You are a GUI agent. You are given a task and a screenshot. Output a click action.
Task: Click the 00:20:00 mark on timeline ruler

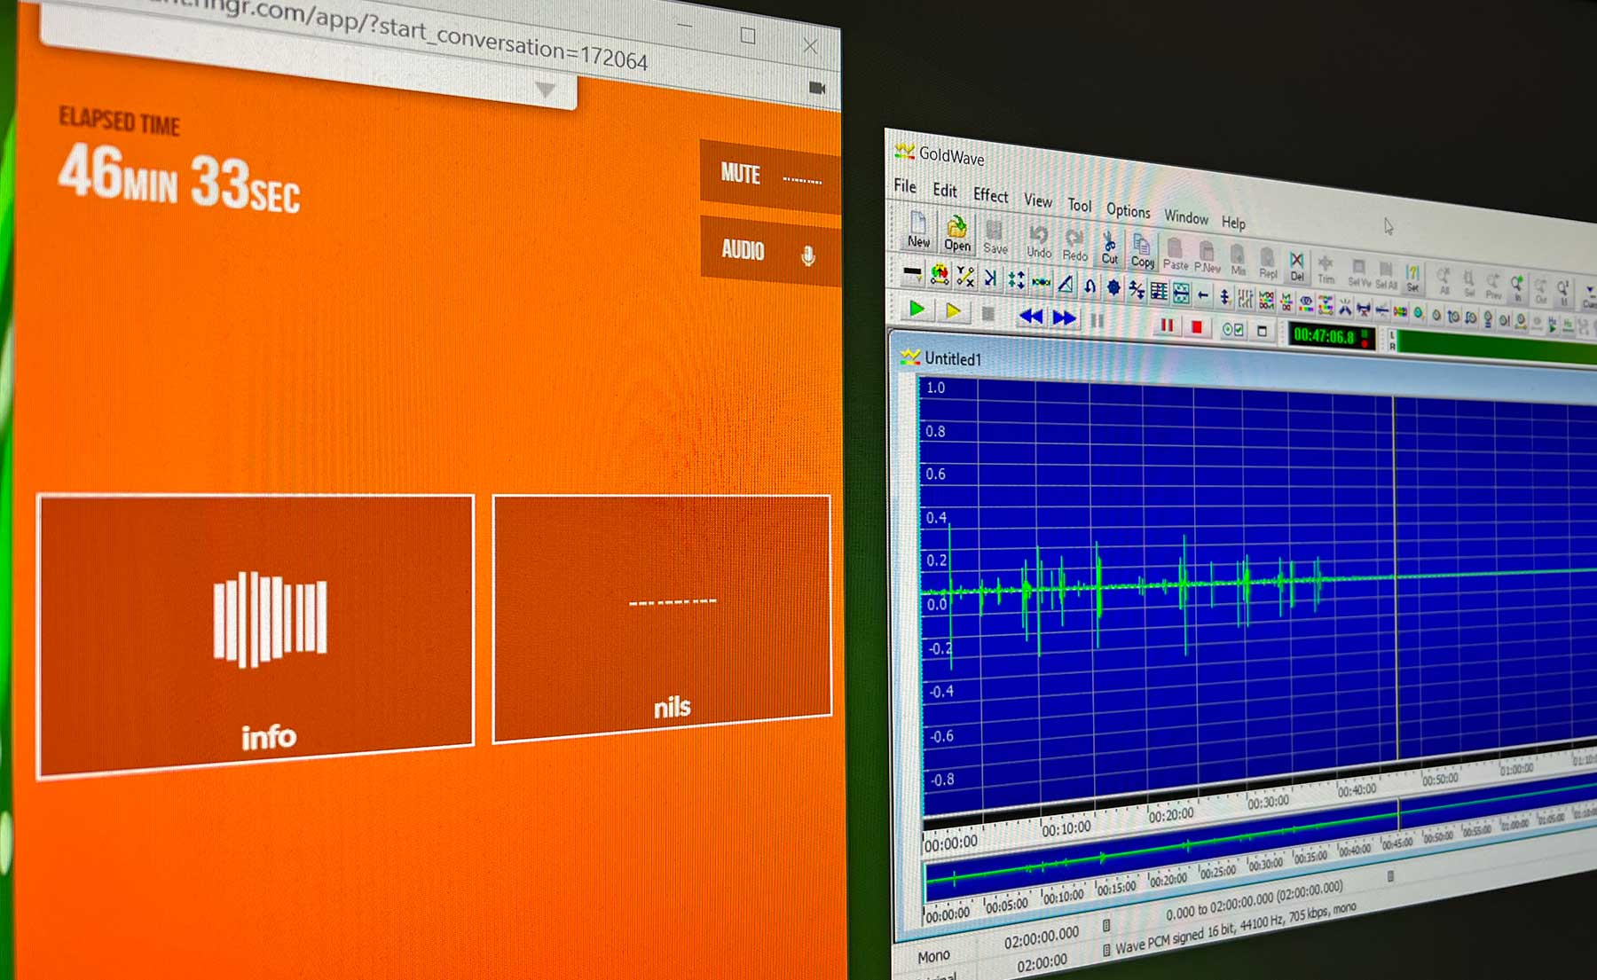[1170, 814]
